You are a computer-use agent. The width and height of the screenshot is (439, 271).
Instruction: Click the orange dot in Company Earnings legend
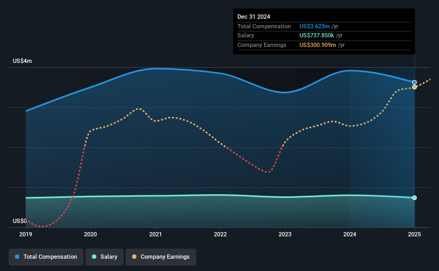[134, 257]
